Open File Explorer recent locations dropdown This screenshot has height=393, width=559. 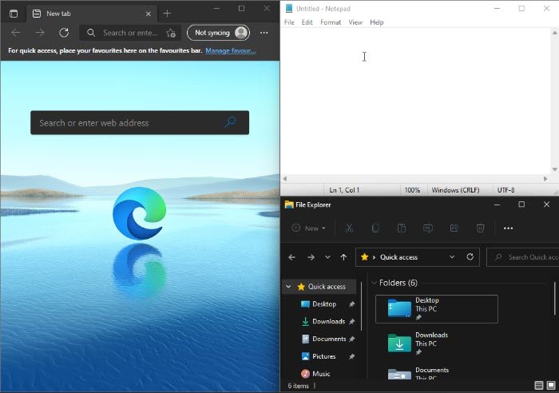(x=327, y=257)
